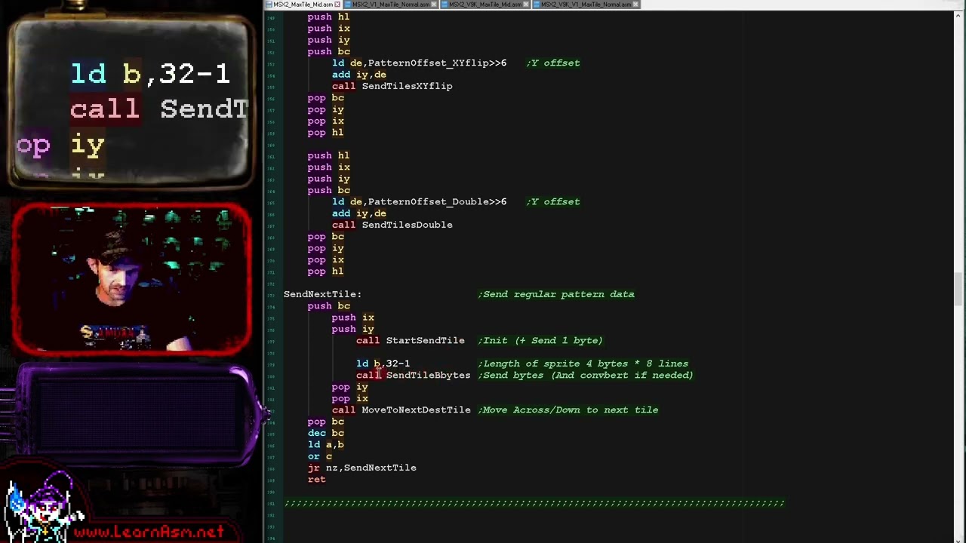This screenshot has height=543, width=966.
Task: Click 'ld de,PatternOffset_XYflip>>6' line
Action: point(419,63)
